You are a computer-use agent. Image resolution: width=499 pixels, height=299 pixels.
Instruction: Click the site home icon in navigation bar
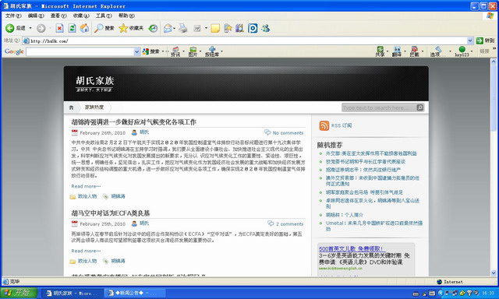click(71, 107)
